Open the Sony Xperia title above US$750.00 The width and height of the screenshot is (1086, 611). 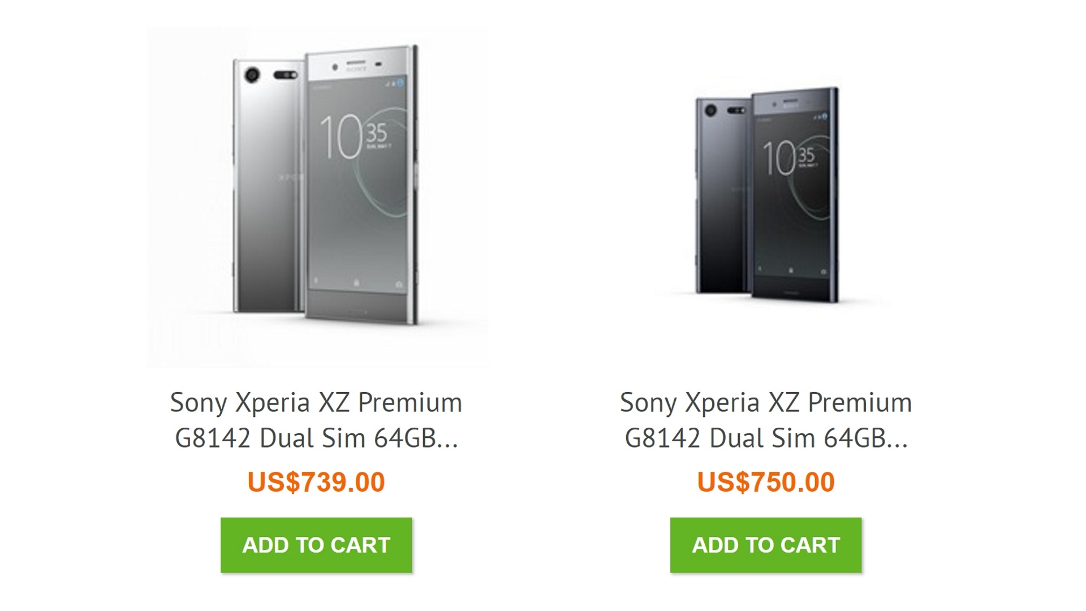click(x=766, y=403)
